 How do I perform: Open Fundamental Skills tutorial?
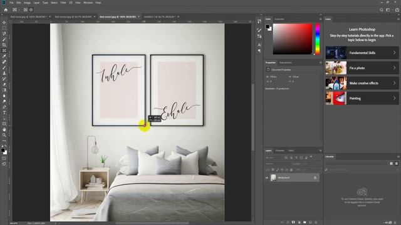362,52
